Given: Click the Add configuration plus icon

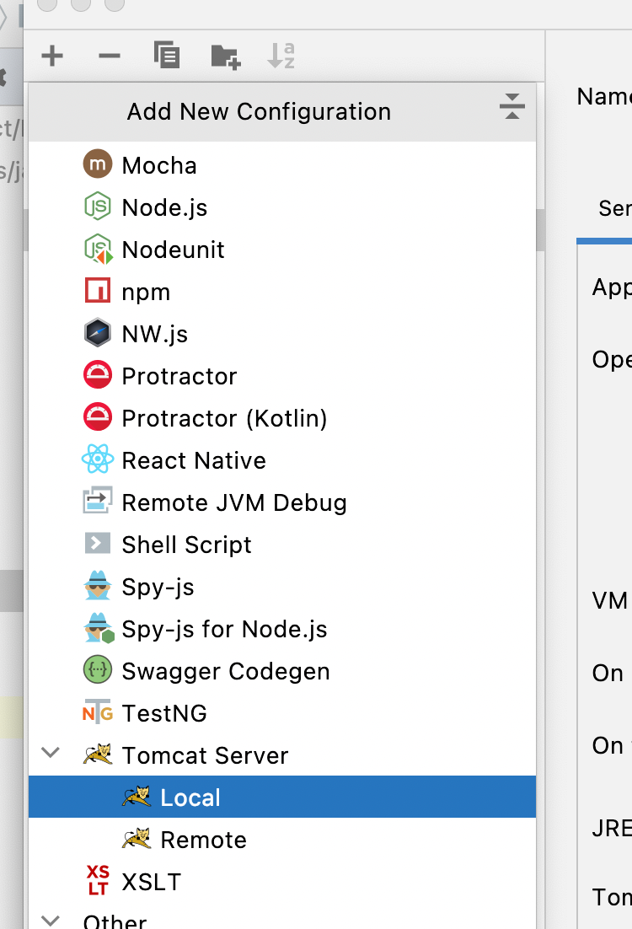Looking at the screenshot, I should [52, 56].
